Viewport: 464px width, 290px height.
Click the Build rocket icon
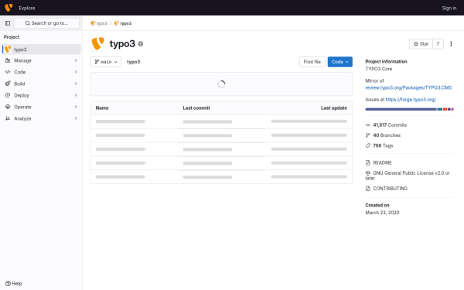pyautogui.click(x=8, y=84)
